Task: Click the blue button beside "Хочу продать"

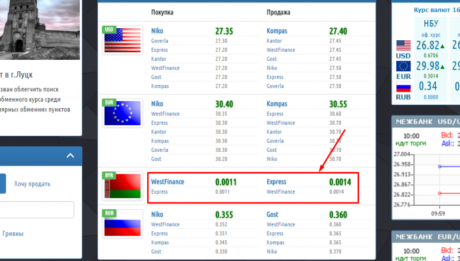Action: [x=2, y=184]
